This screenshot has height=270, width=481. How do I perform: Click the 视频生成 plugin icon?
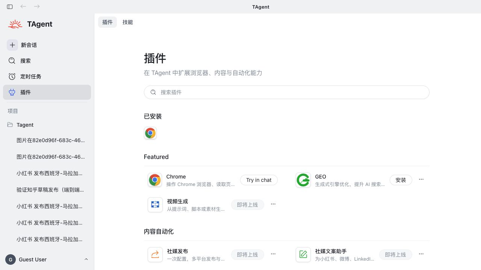(x=155, y=205)
